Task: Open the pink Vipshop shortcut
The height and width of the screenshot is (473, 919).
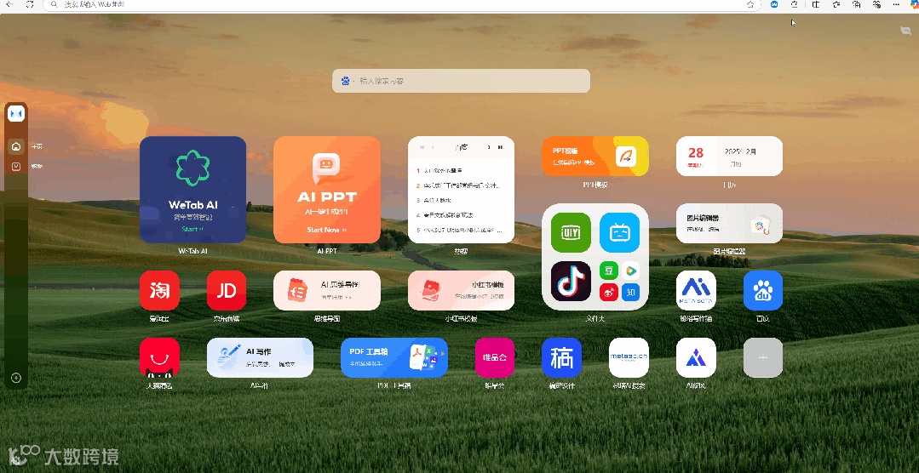Action: click(x=495, y=357)
